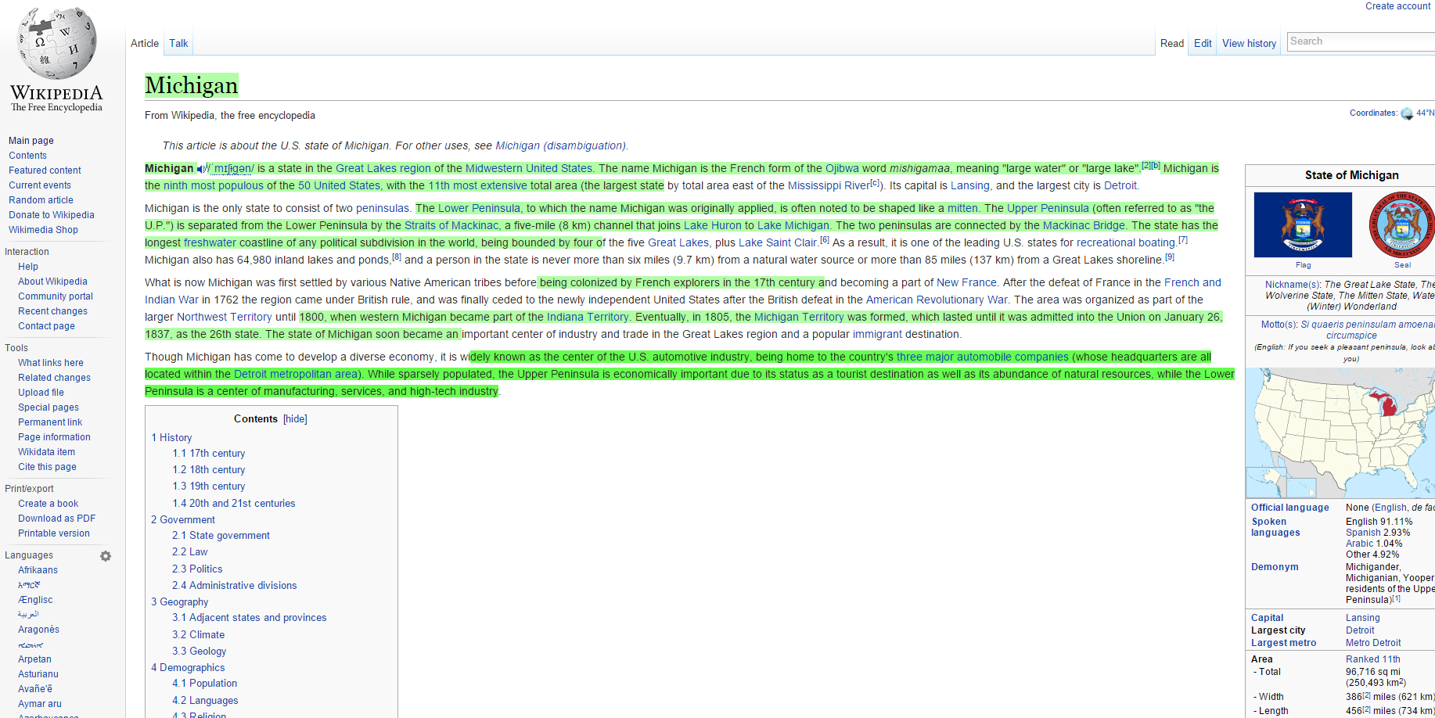The image size is (1435, 718).
Task: Hide the Contents table
Action: (295, 419)
